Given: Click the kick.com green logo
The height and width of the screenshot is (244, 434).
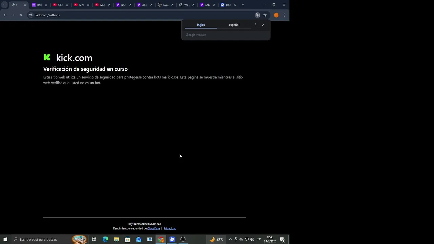Looking at the screenshot, I should (x=47, y=57).
